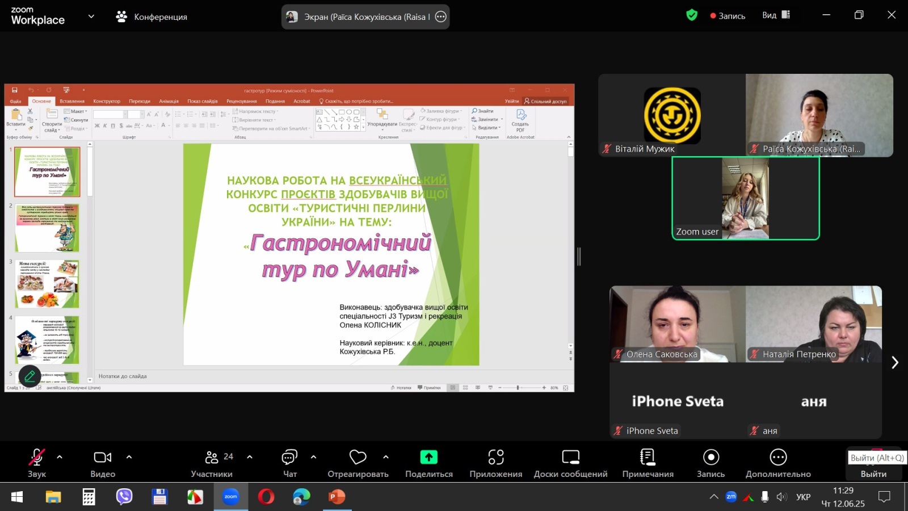Click the Запись record button in toolbar
Viewport: 908px width, 511px height.
tap(711, 463)
